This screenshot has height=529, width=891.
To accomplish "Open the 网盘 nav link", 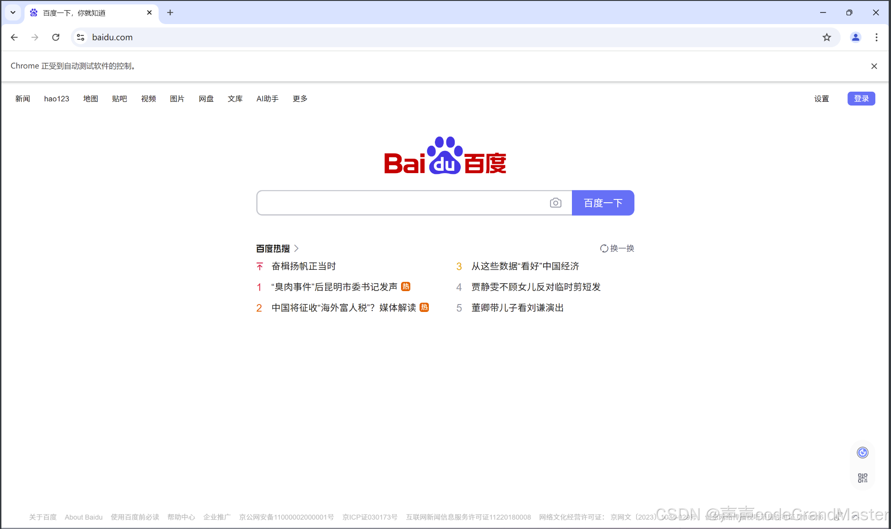I will (x=206, y=99).
